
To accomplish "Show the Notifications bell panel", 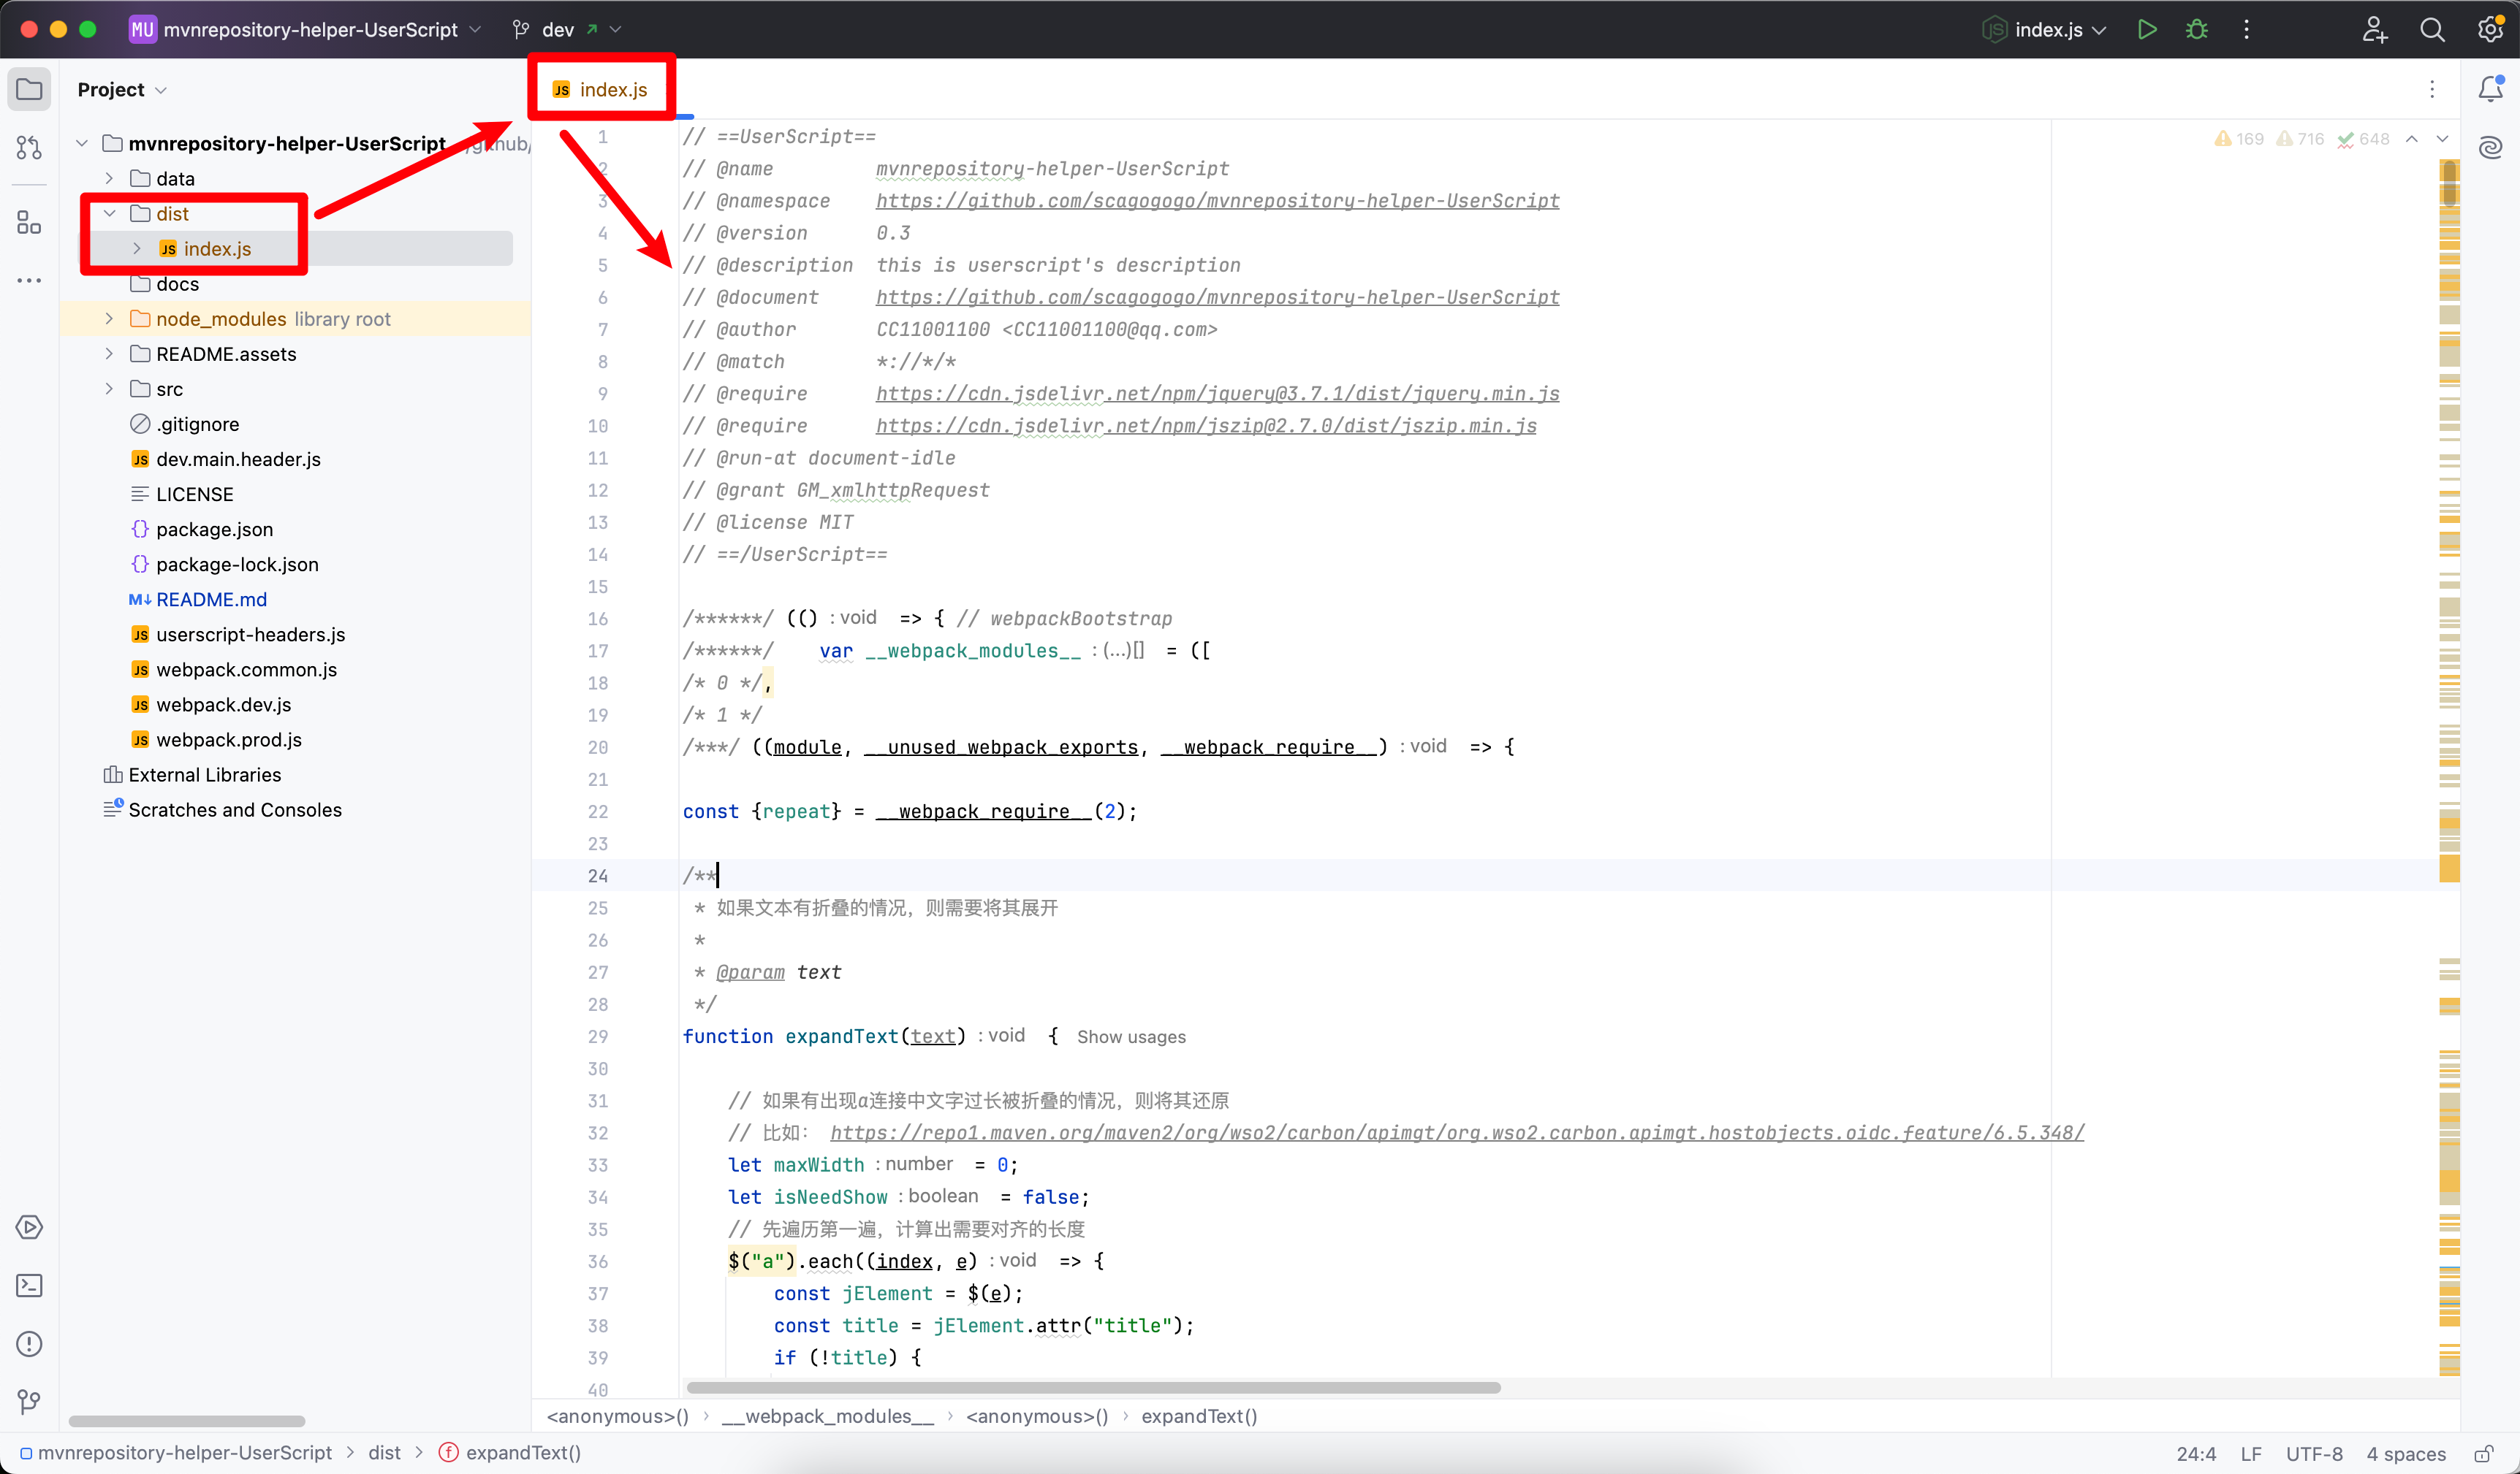I will pos(2490,89).
